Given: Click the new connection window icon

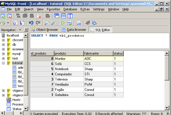Looking at the screenshot, I should click(x=3, y=16).
